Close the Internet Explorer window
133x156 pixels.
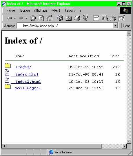click(129, 4)
